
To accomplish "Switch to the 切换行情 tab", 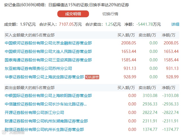I will tap(110, 14).
